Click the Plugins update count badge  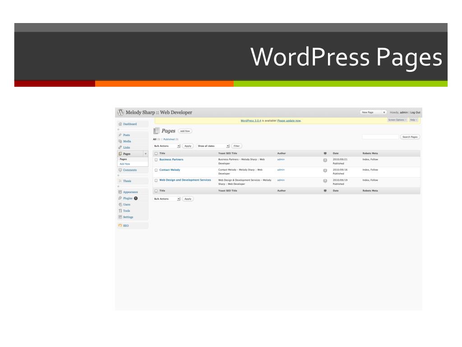point(136,198)
